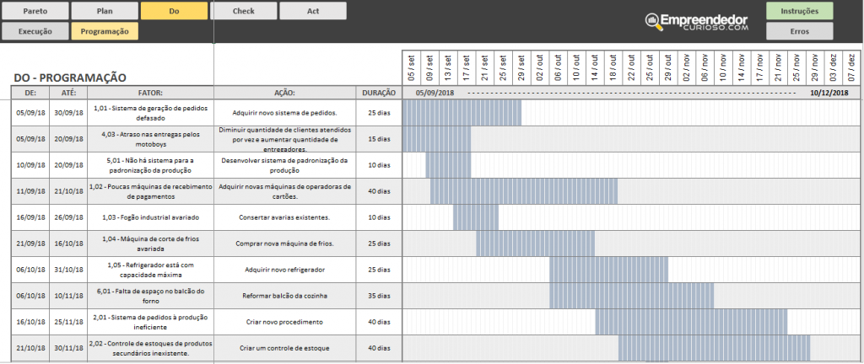The height and width of the screenshot is (364, 864).
Task: Select the 30/11/18 end date cell
Action: click(68, 348)
